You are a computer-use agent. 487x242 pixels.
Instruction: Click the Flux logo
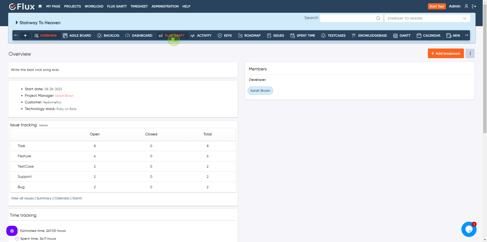[x=22, y=6]
